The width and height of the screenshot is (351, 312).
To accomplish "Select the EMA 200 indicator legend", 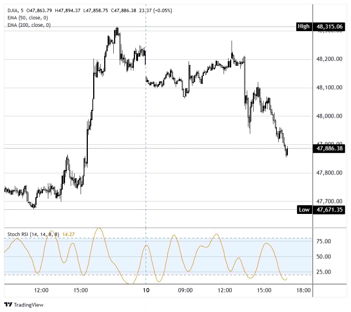I will point(29,25).
